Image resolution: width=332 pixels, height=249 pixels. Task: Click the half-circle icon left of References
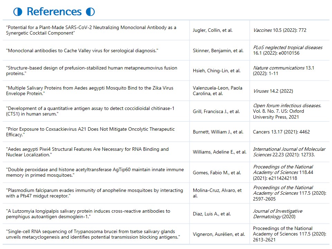coord(18,12)
